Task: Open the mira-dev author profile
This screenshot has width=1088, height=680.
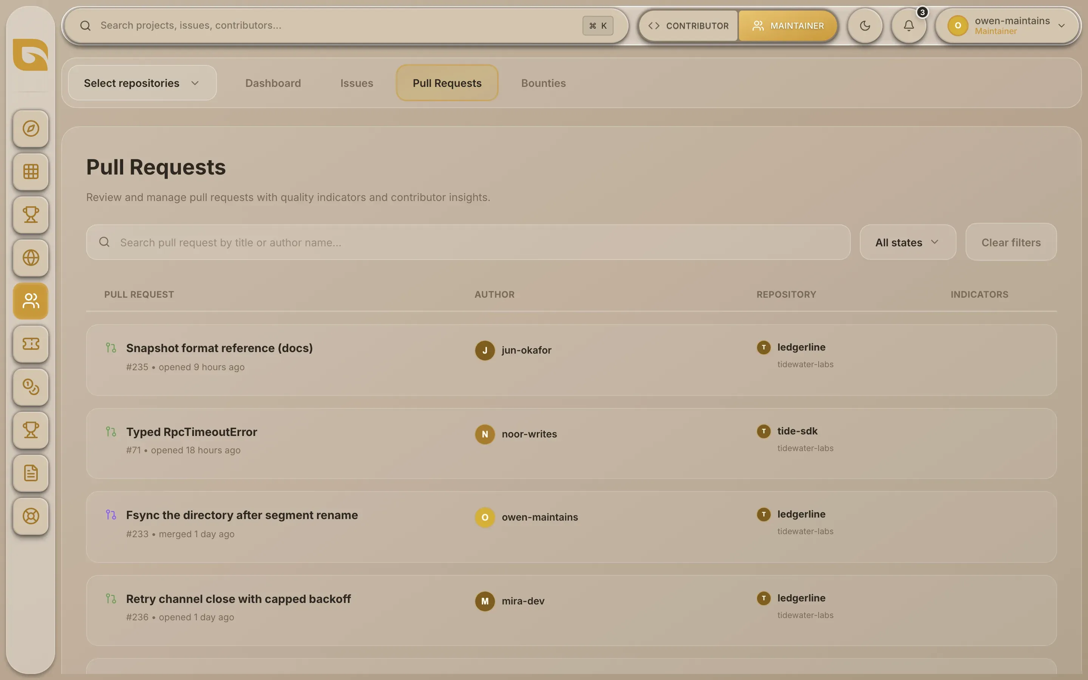Action: 523,601
